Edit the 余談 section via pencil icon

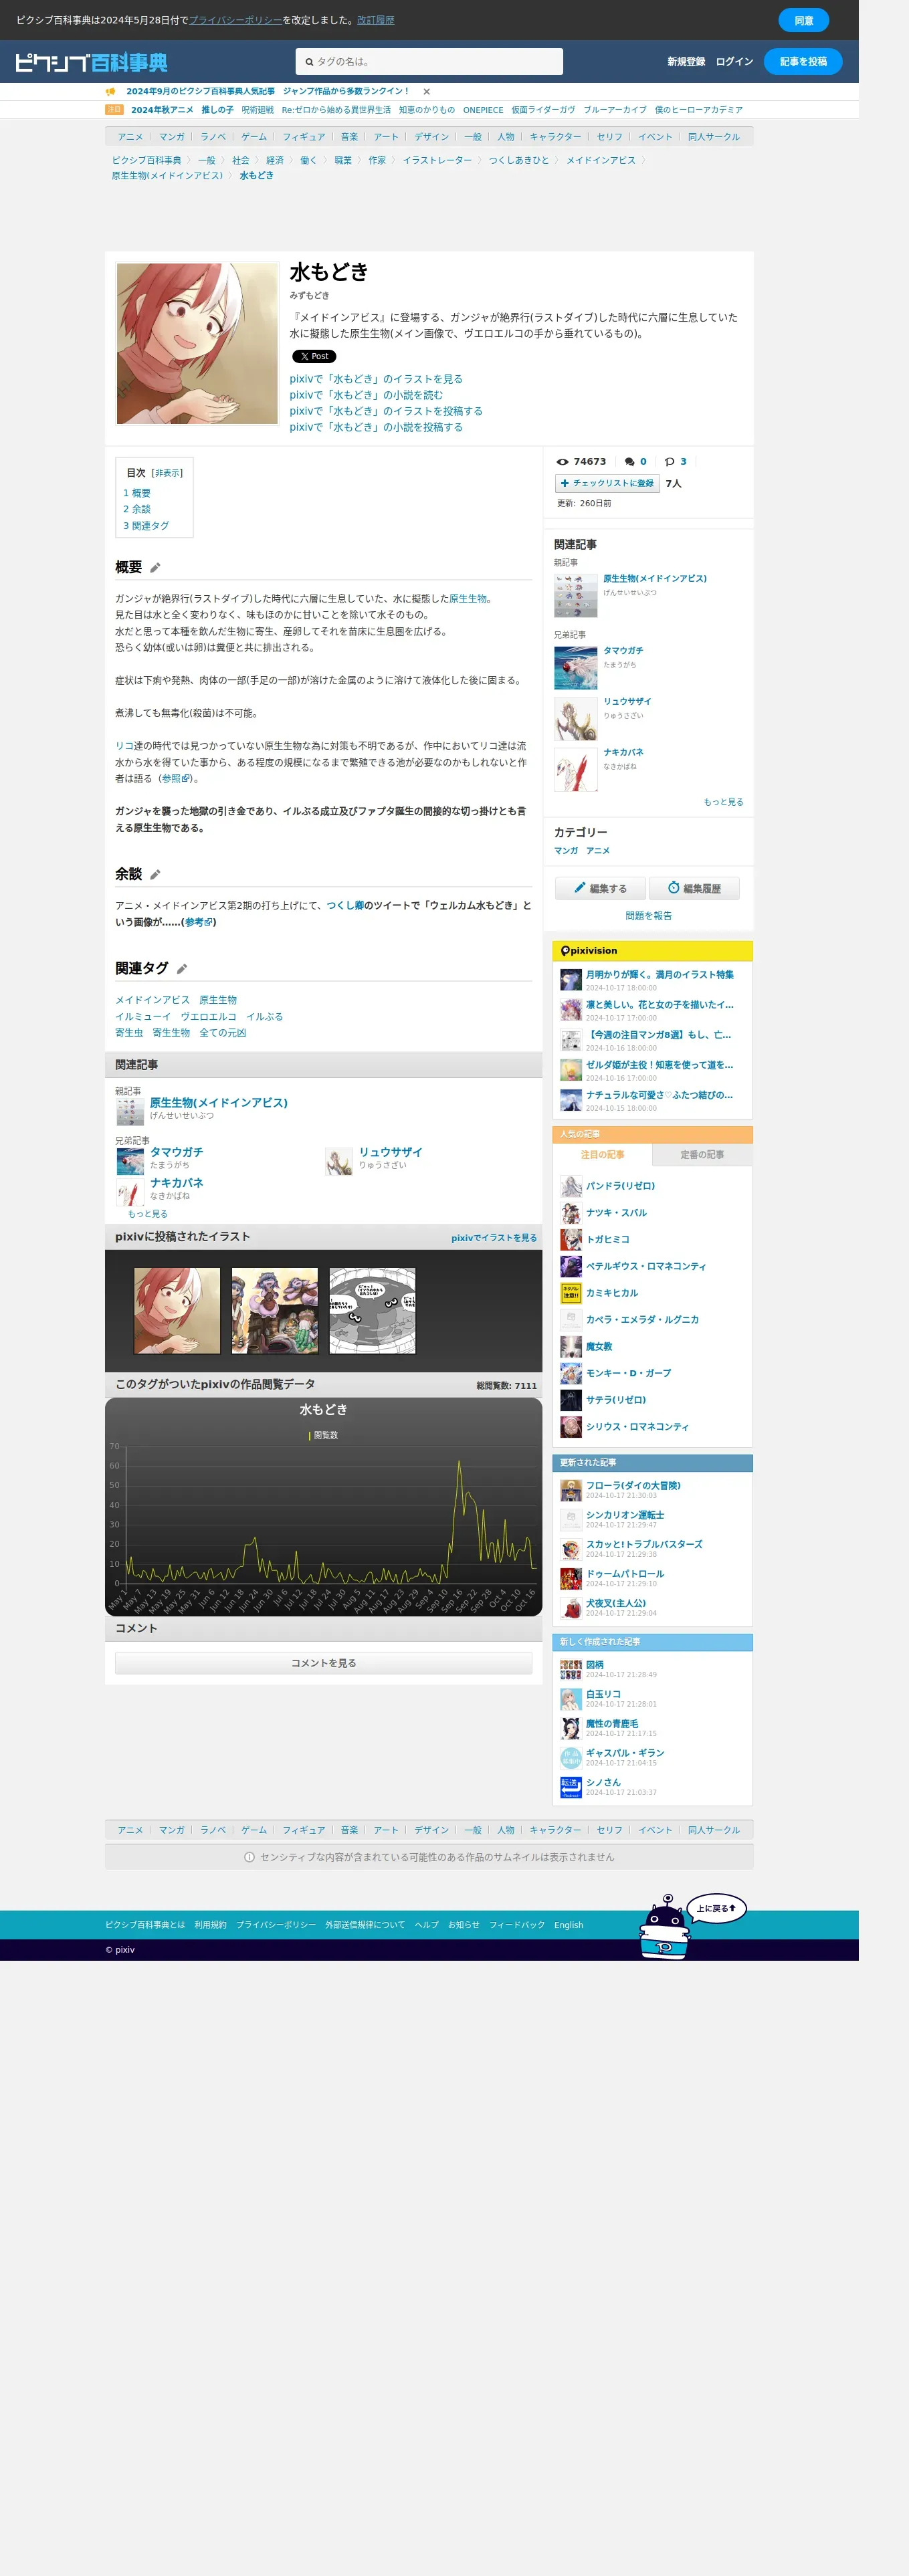pyautogui.click(x=155, y=875)
